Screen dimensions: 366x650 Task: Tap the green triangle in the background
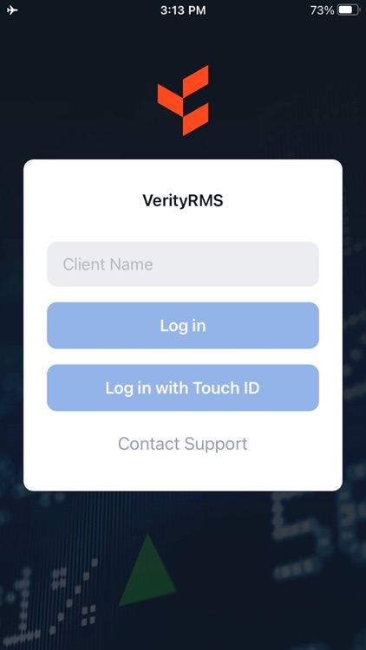pos(147,570)
